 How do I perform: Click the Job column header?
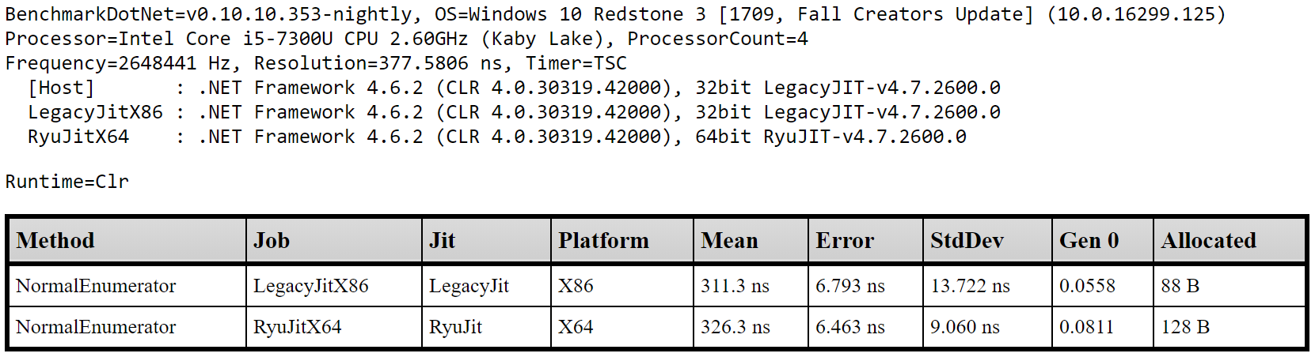[x=334, y=240]
